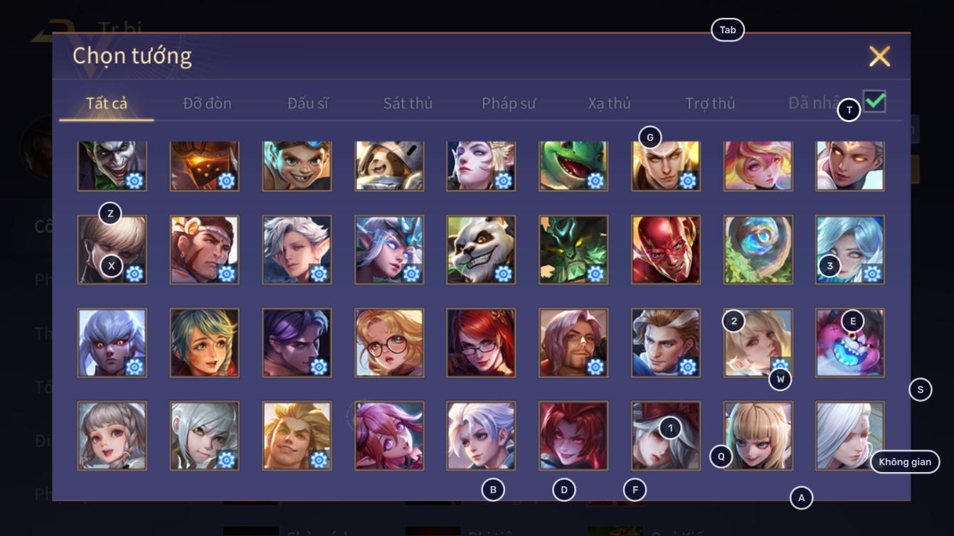Open the Pháp sư tab
This screenshot has height=536, width=954.
509,103
